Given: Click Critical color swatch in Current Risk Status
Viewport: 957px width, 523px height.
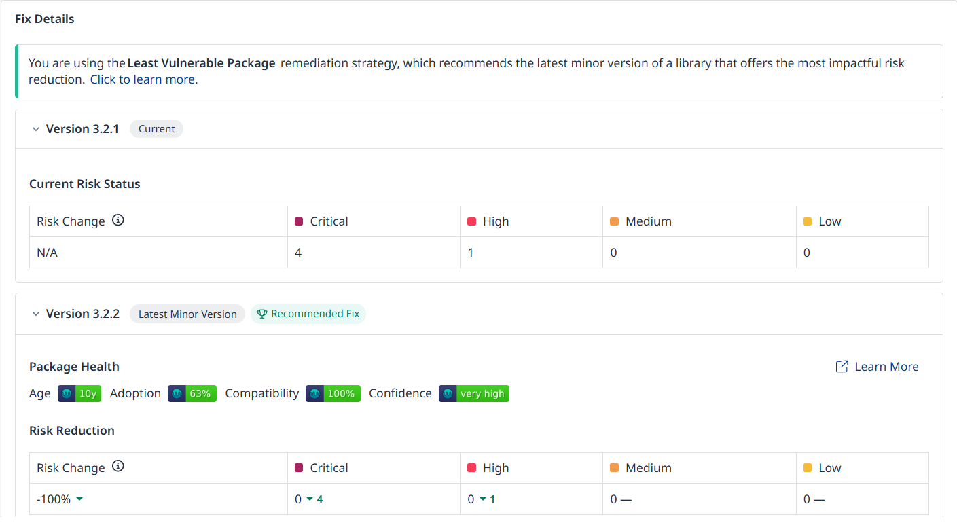Looking at the screenshot, I should pos(298,221).
